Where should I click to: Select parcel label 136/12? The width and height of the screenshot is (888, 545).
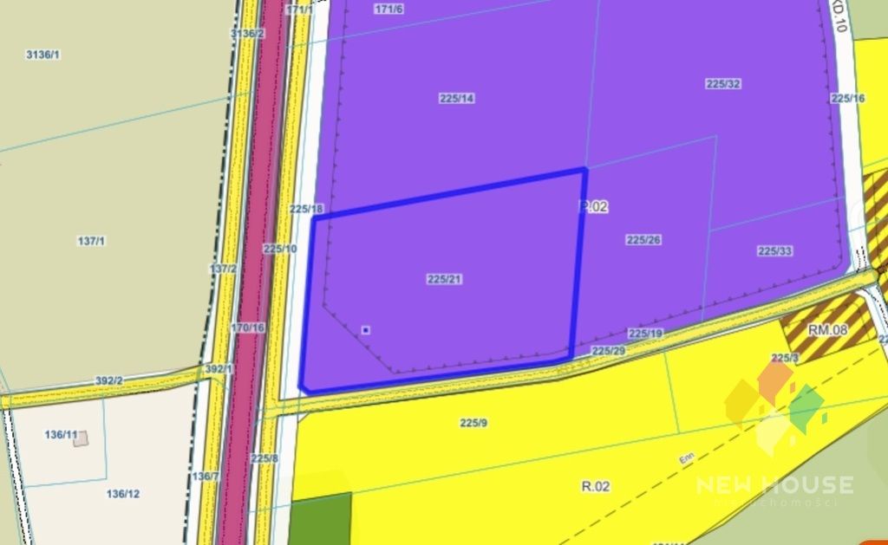click(123, 494)
